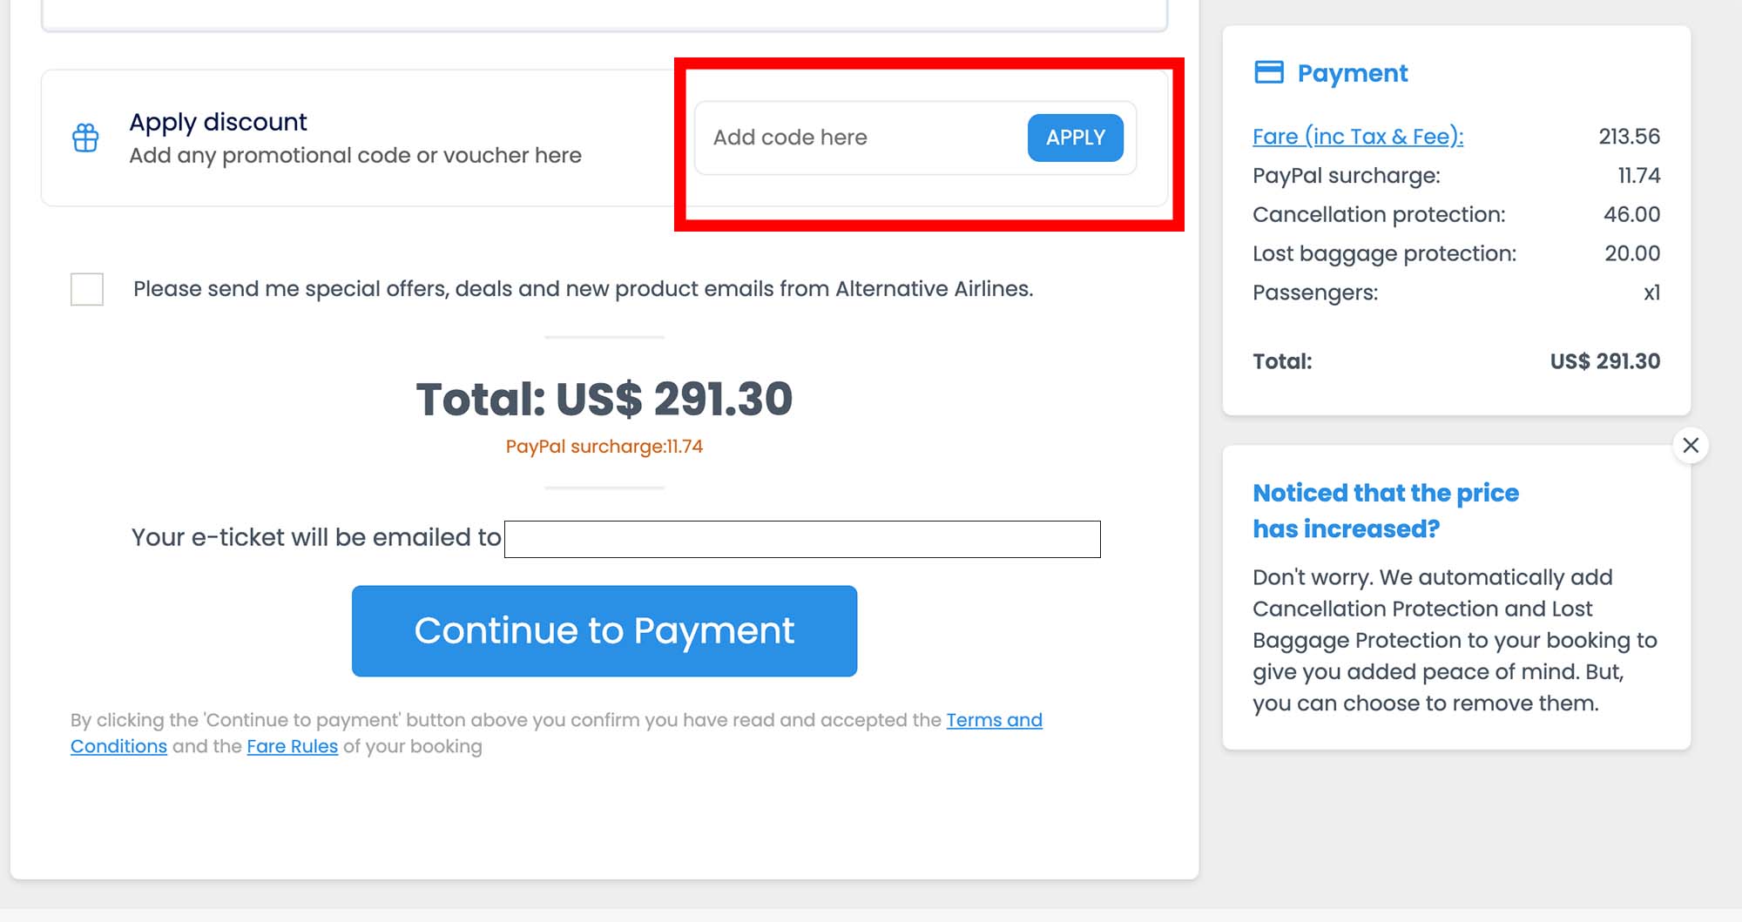Image resolution: width=1742 pixels, height=922 pixels.
Task: Click the Payment panel heading
Action: tap(1352, 73)
